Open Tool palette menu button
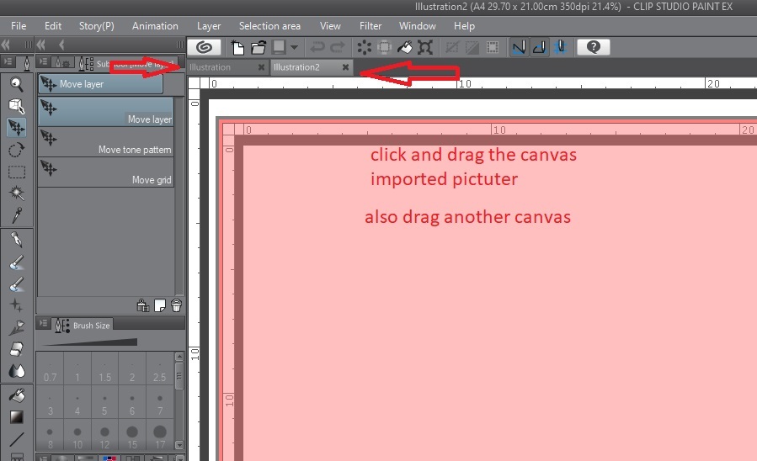The width and height of the screenshot is (757, 461). [x=8, y=61]
